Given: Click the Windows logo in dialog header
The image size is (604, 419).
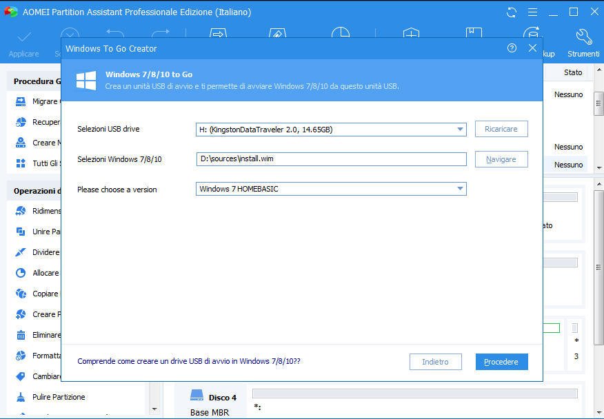Looking at the screenshot, I should tap(86, 80).
